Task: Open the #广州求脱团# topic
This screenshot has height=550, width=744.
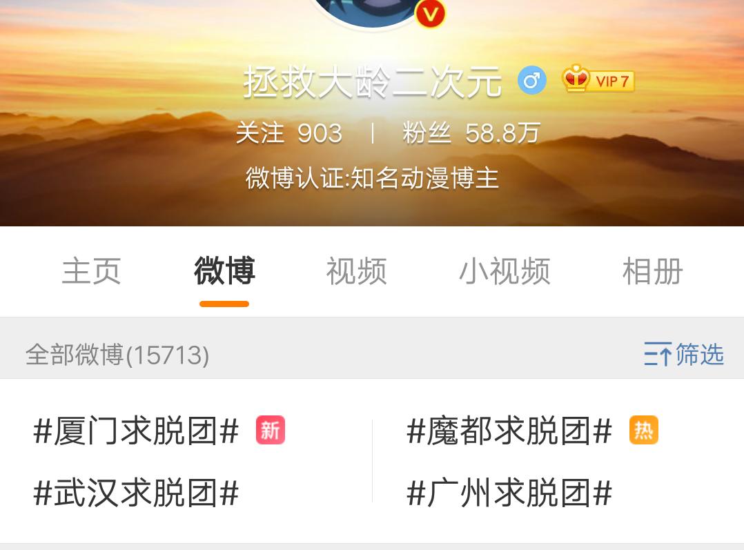Action: pyautogui.click(x=509, y=493)
